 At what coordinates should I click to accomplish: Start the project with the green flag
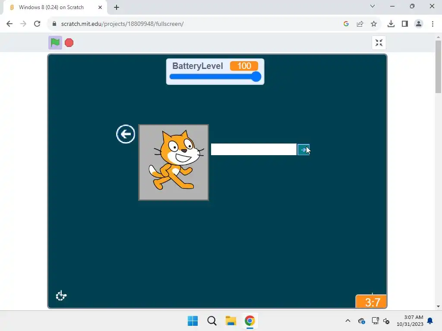[55, 43]
